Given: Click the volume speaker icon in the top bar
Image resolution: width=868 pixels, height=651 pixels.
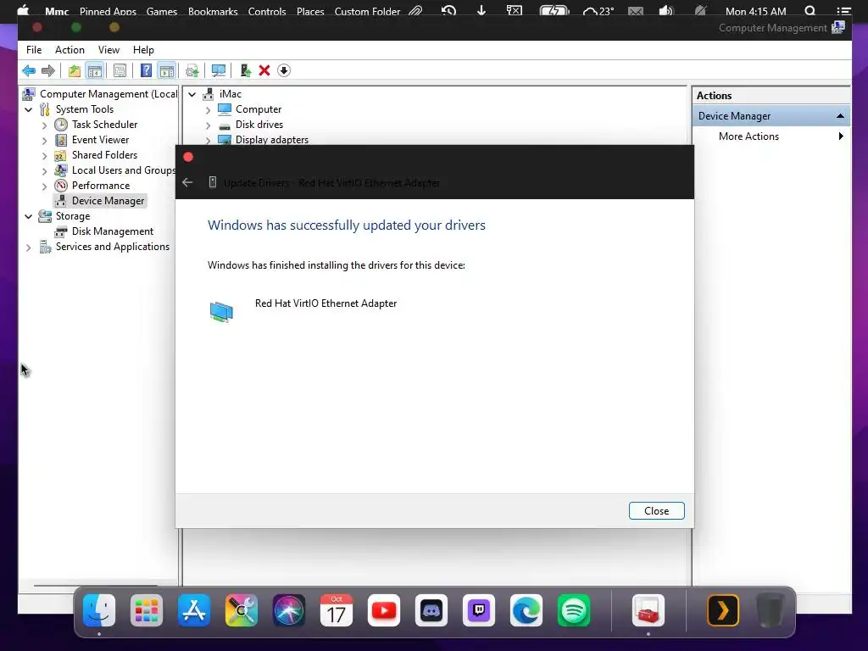Looking at the screenshot, I should coord(666,11).
